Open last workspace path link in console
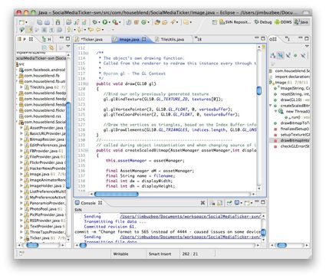The height and width of the screenshot is (278, 326). [x=190, y=237]
